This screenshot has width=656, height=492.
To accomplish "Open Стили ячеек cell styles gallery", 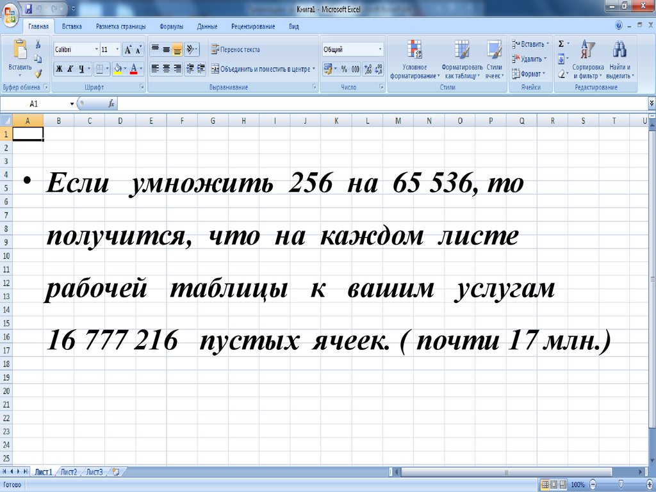I will 495,59.
